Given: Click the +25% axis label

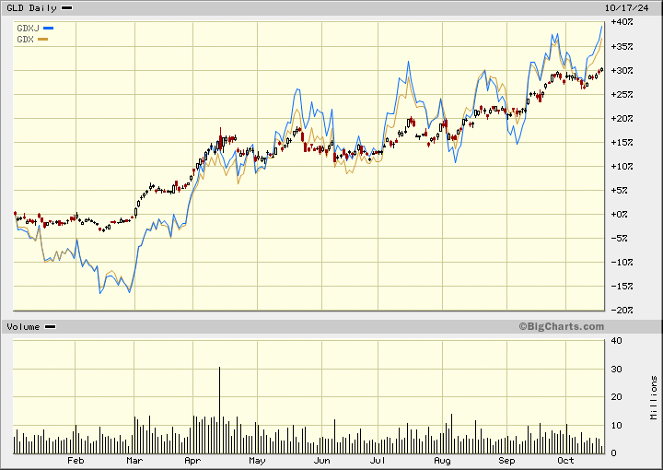Looking at the screenshot, I should (622, 94).
